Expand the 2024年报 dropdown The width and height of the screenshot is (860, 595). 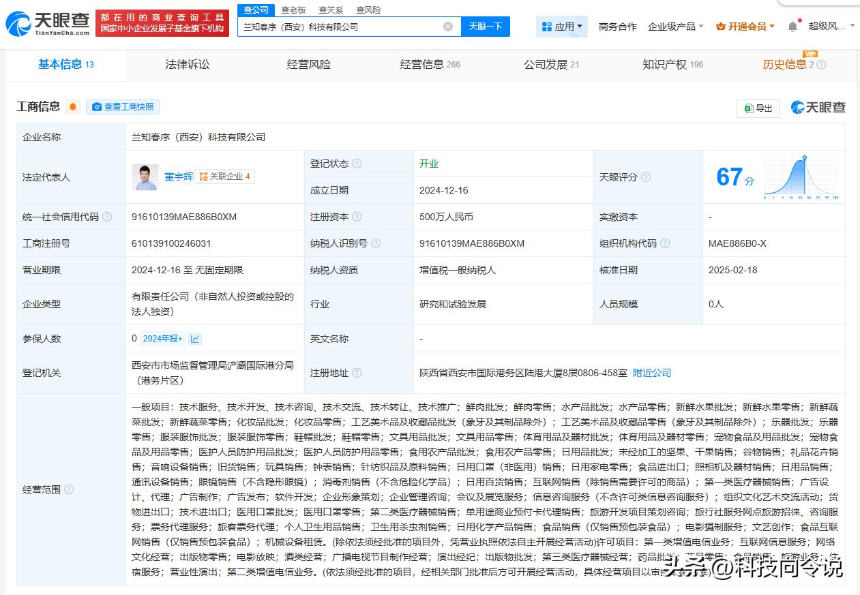pos(162,339)
